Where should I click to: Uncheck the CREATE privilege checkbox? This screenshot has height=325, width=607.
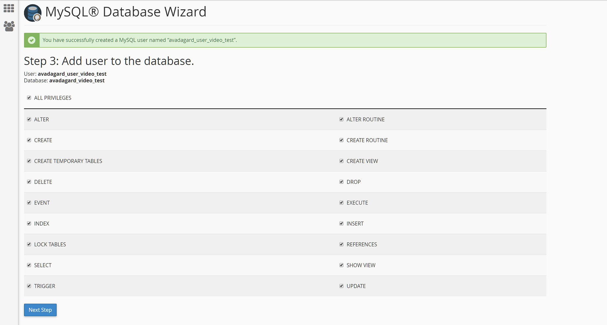coord(29,140)
